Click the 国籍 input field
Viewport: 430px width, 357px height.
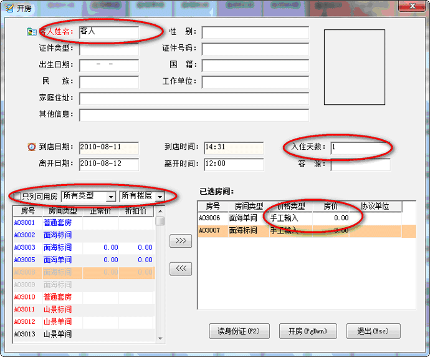pyautogui.click(x=256, y=66)
